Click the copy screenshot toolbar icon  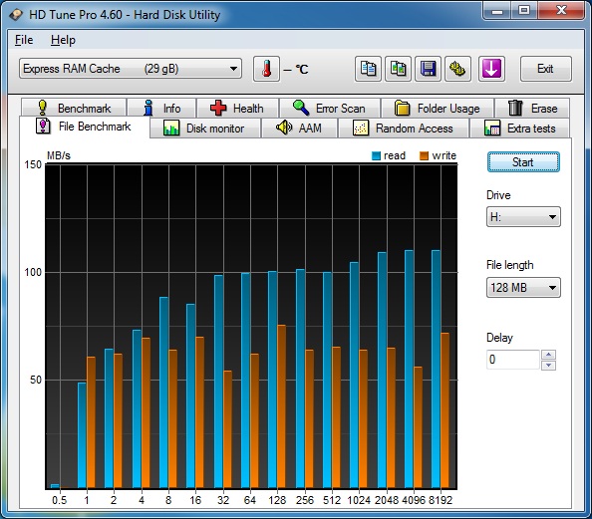pyautogui.click(x=398, y=69)
